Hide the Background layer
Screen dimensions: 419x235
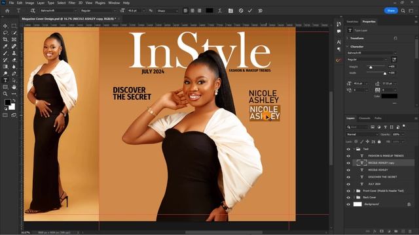point(348,204)
